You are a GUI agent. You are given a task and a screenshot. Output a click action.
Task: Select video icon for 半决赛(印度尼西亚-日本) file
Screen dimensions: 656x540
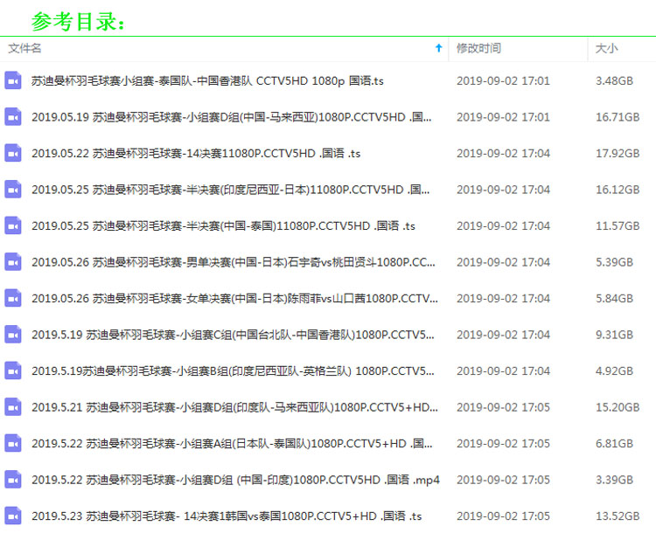point(13,189)
